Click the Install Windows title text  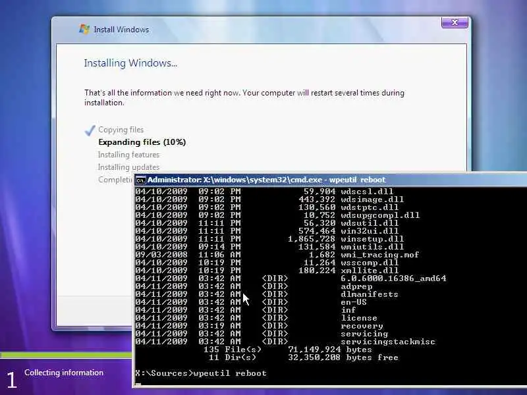[x=121, y=30]
